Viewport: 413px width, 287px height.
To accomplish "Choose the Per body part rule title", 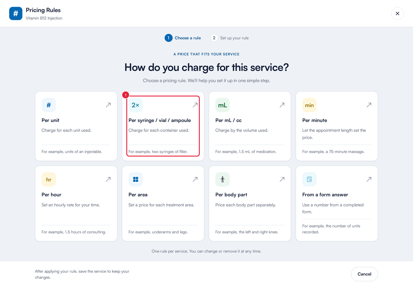I will click(x=231, y=195).
